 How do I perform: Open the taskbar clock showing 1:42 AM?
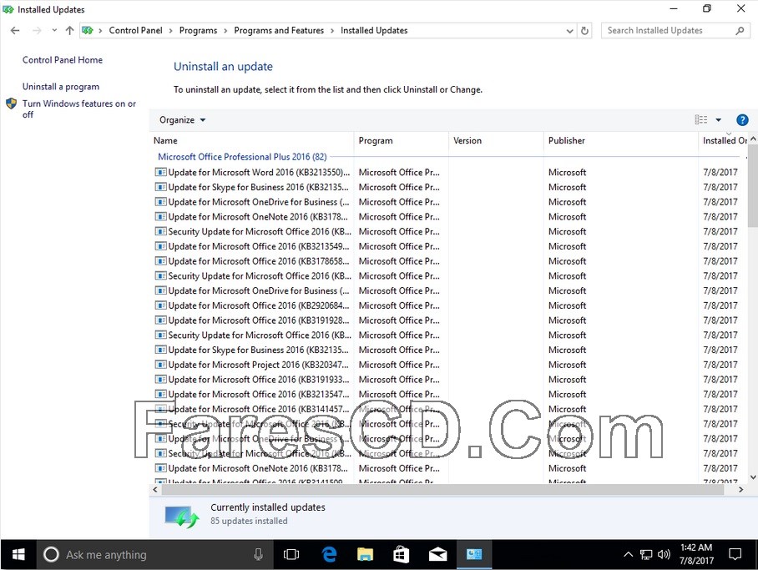[696, 554]
